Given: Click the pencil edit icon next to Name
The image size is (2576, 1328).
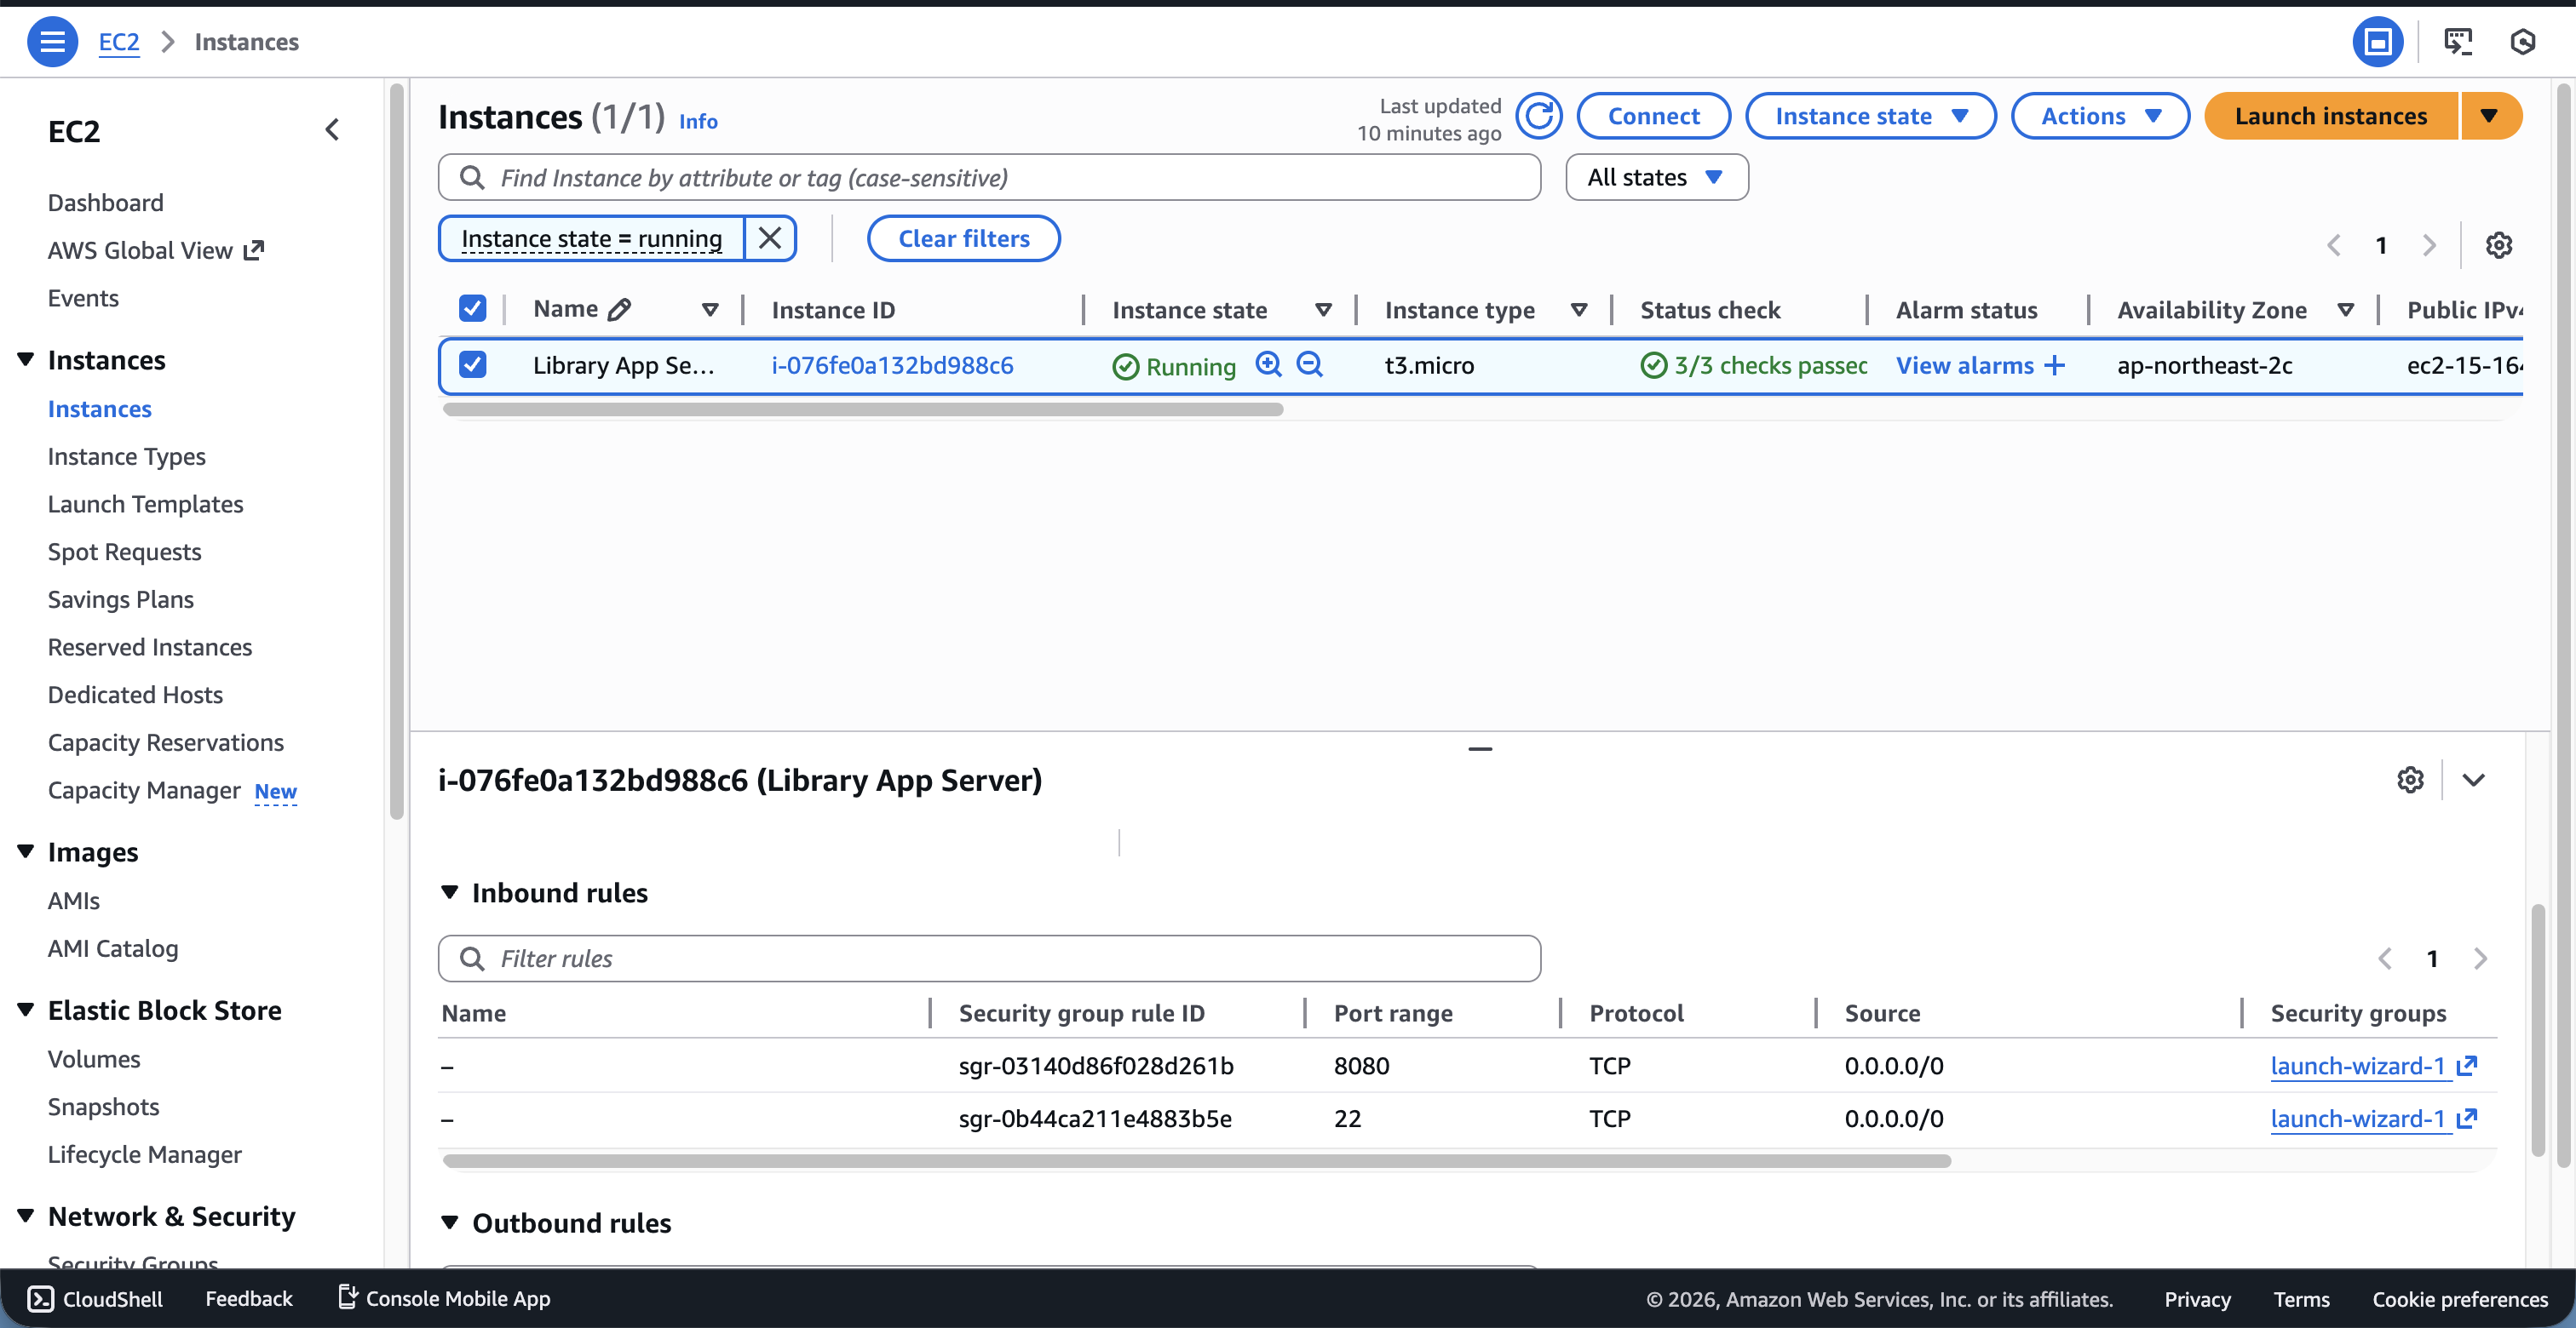Looking at the screenshot, I should [x=619, y=310].
